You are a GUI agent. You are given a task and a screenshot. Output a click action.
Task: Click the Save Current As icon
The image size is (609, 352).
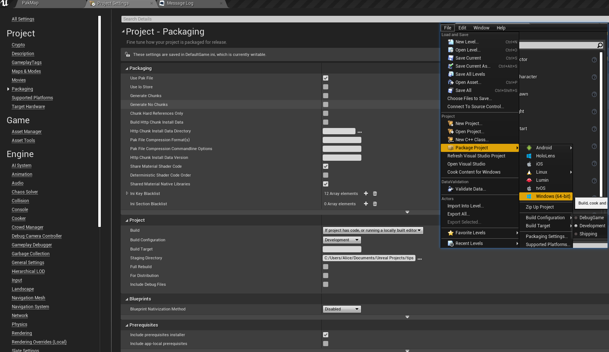pos(450,66)
